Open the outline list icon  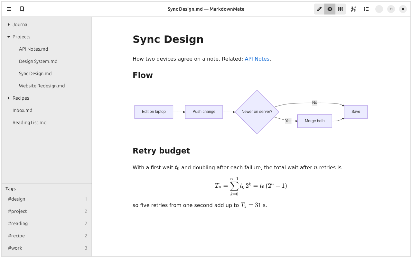[366, 9]
